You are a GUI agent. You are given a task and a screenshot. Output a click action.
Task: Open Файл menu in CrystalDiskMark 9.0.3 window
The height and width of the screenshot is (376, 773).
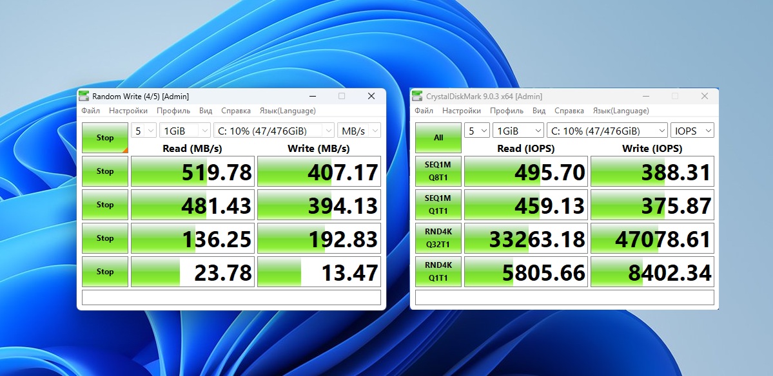click(424, 111)
